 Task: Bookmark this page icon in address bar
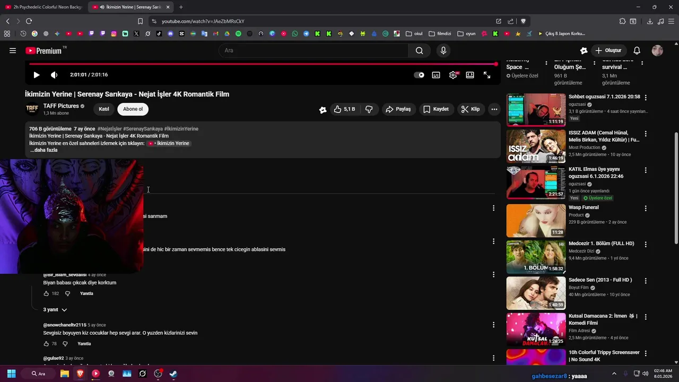(x=140, y=21)
